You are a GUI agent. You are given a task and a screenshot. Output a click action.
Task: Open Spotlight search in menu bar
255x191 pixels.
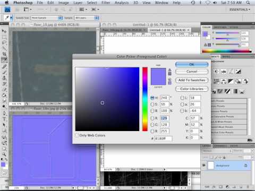coord(248,3)
